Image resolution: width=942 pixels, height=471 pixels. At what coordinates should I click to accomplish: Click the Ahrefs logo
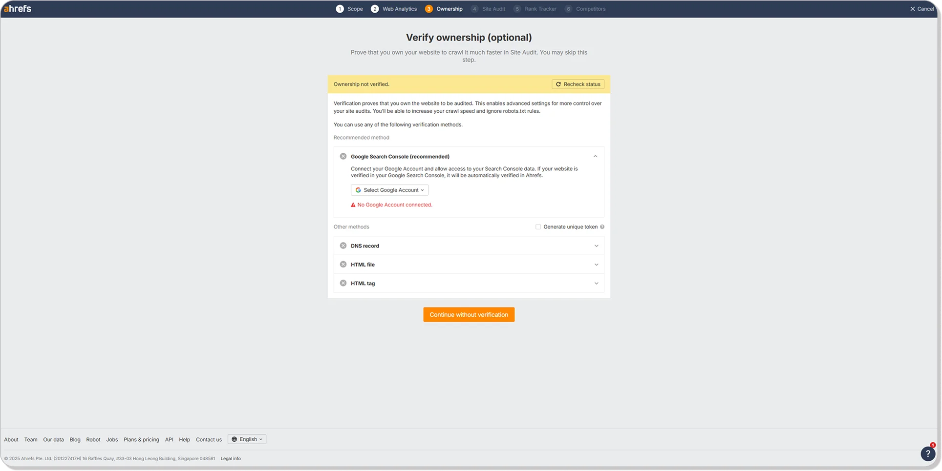coord(18,8)
